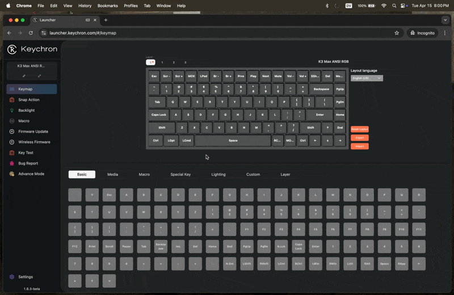Click the Export button
This screenshot has width=454, height=295.
click(359, 138)
